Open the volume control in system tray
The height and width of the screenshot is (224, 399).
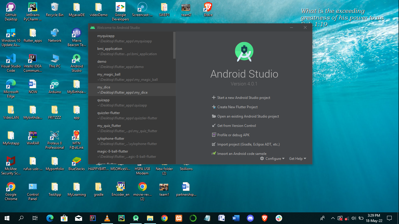click(354, 218)
